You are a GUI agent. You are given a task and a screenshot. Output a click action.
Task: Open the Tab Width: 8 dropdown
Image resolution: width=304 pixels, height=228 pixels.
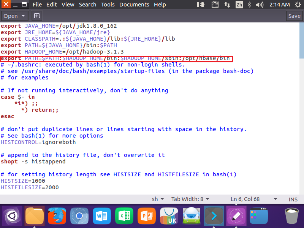(190, 199)
